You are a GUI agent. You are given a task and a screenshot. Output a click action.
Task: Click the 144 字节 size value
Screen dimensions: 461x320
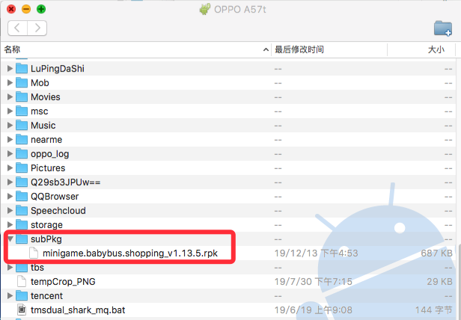433,310
